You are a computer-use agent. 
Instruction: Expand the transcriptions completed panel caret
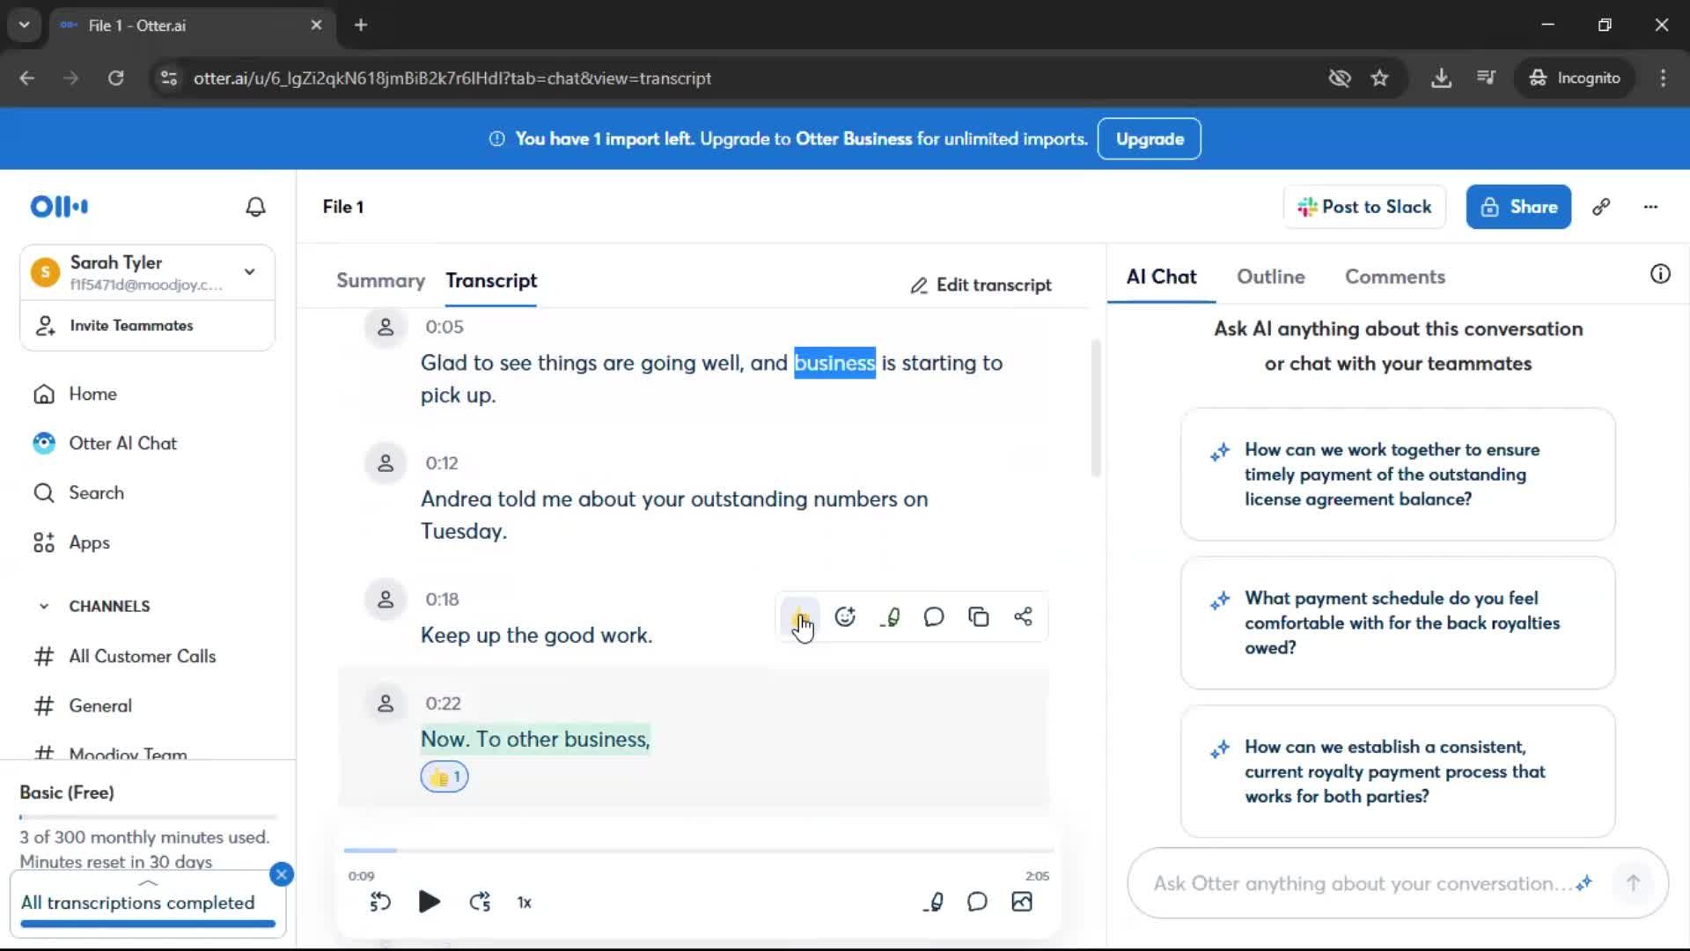click(148, 882)
